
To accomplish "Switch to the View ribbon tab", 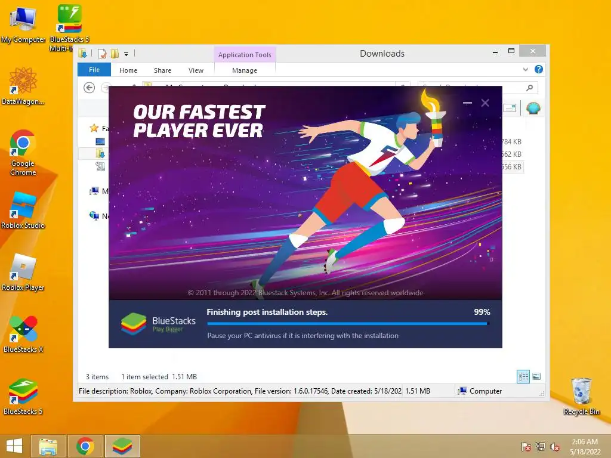I will click(x=196, y=70).
